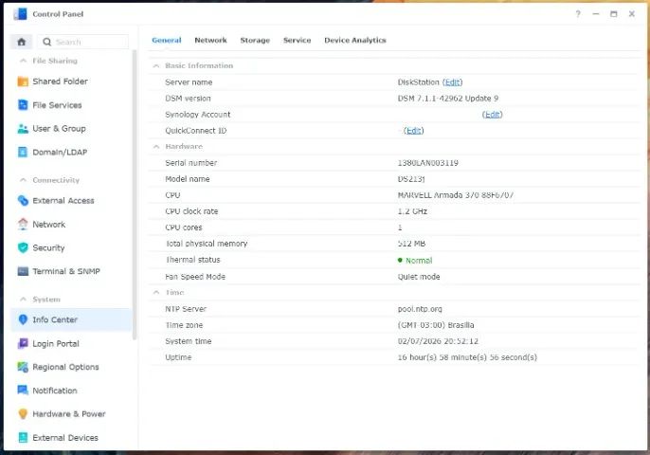Click the Control Panel app icon
The width and height of the screenshot is (650, 455).
[x=20, y=14]
